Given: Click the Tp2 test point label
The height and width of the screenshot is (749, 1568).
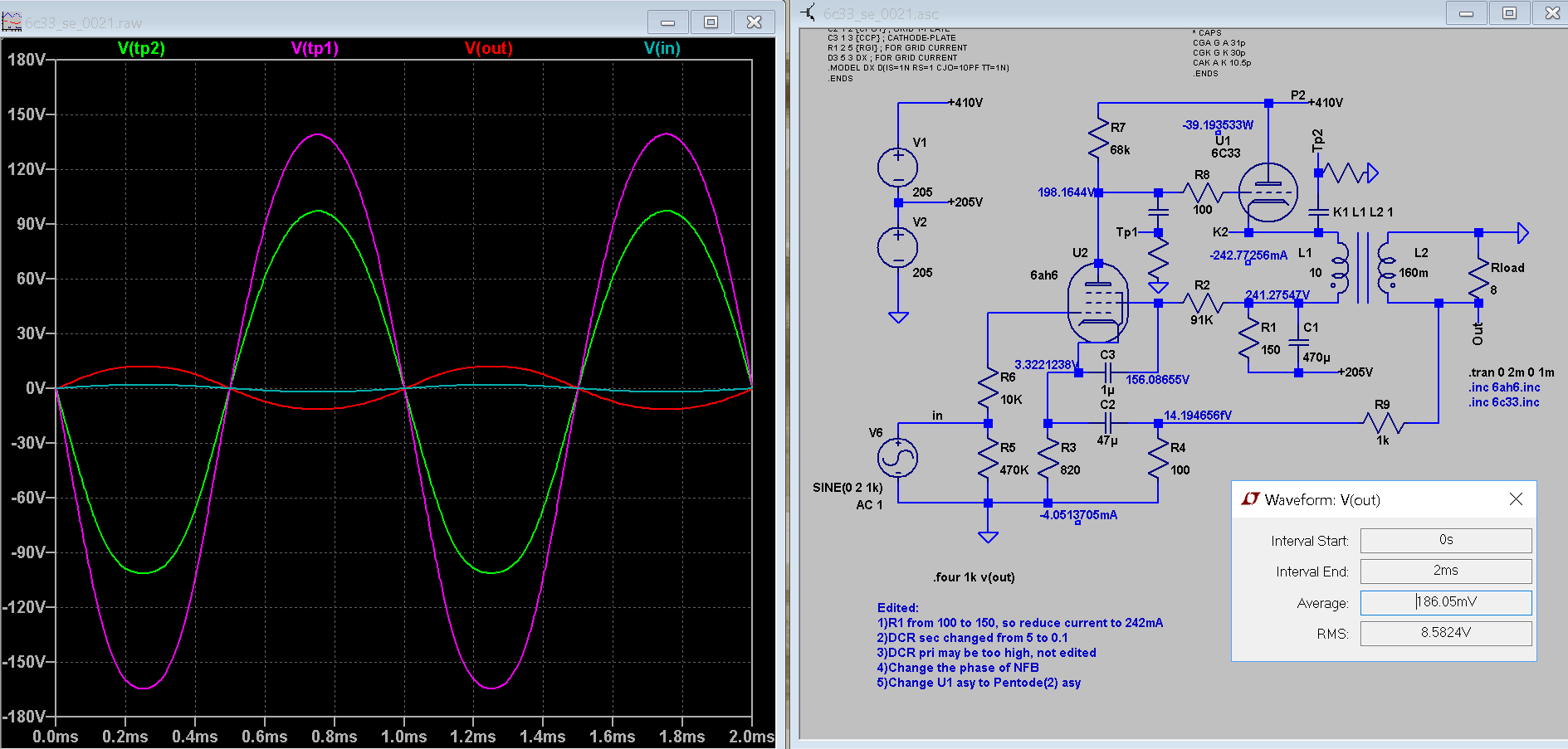Looking at the screenshot, I should pyautogui.click(x=1318, y=141).
